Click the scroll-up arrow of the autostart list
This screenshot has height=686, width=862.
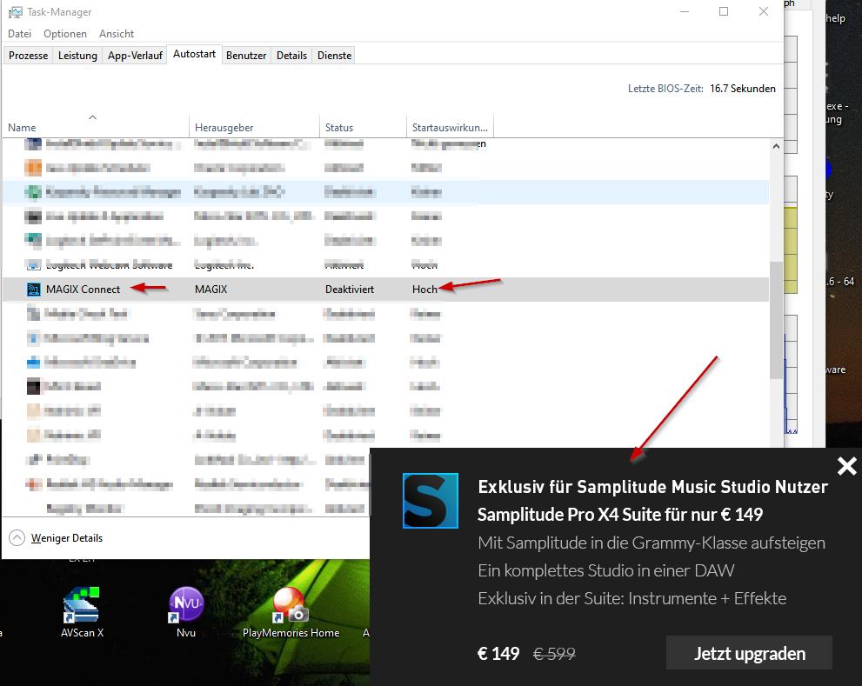[x=776, y=146]
